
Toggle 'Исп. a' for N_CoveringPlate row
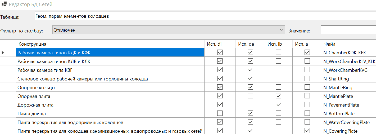pyautogui.click(x=307, y=131)
